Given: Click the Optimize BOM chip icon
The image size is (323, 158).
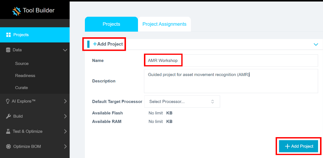Looking at the screenshot, I should coord(8,146).
